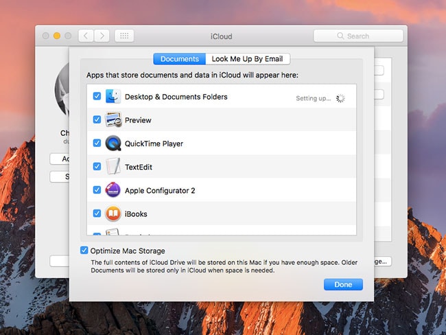This screenshot has width=446, height=335.
Task: Go forward with the right chevron button
Action: (102, 36)
